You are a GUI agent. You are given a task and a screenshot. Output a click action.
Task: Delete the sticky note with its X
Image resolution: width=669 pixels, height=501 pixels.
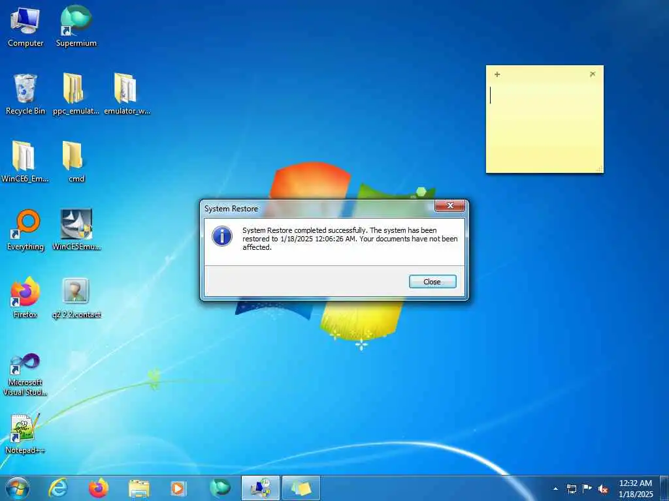(592, 74)
